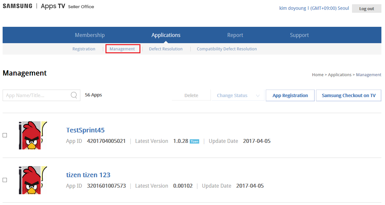Click the 56 Apps count text

coord(93,95)
